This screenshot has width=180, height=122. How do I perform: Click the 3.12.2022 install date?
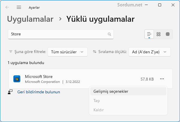[x=73, y=82]
